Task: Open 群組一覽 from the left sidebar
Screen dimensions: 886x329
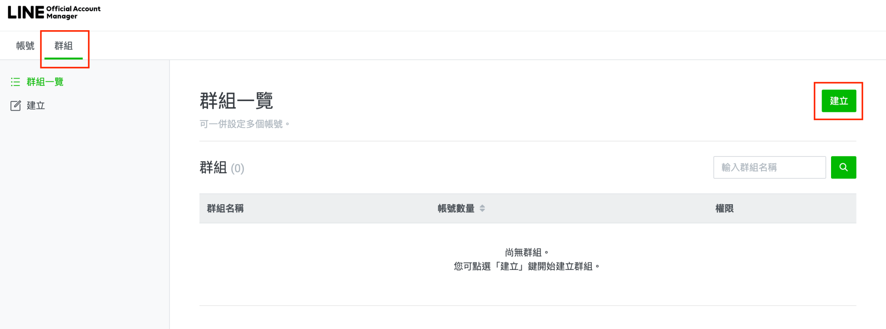Action: (x=44, y=82)
